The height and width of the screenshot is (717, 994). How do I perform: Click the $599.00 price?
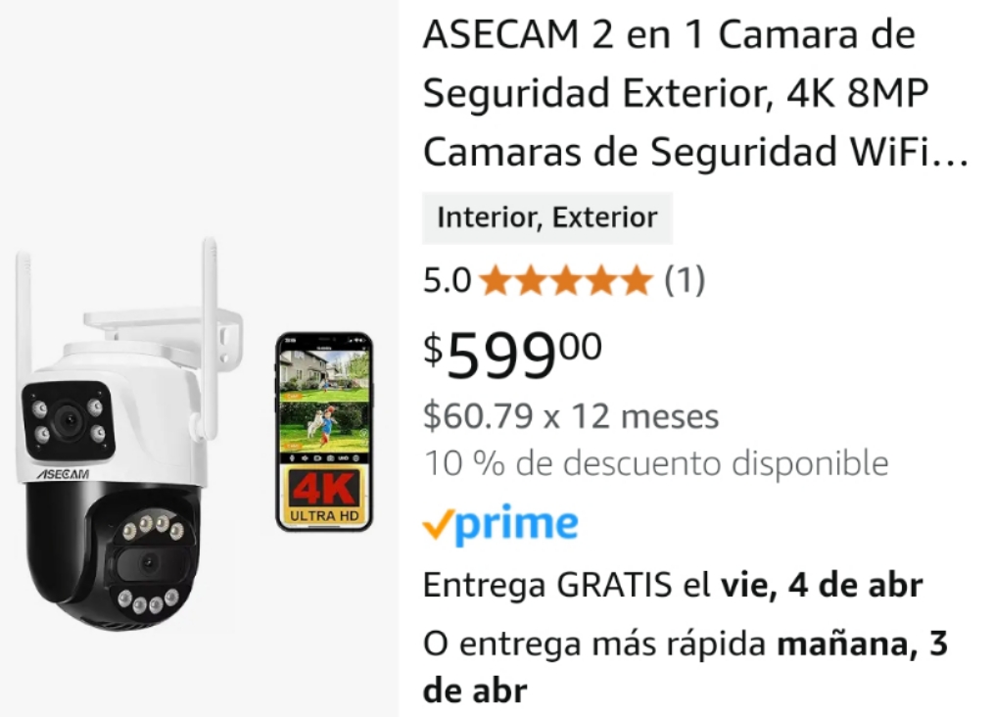coord(512,355)
